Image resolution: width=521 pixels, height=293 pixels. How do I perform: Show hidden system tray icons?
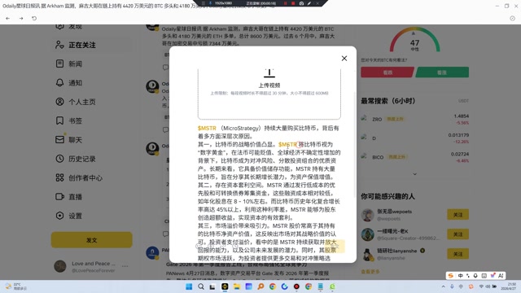pos(443,286)
